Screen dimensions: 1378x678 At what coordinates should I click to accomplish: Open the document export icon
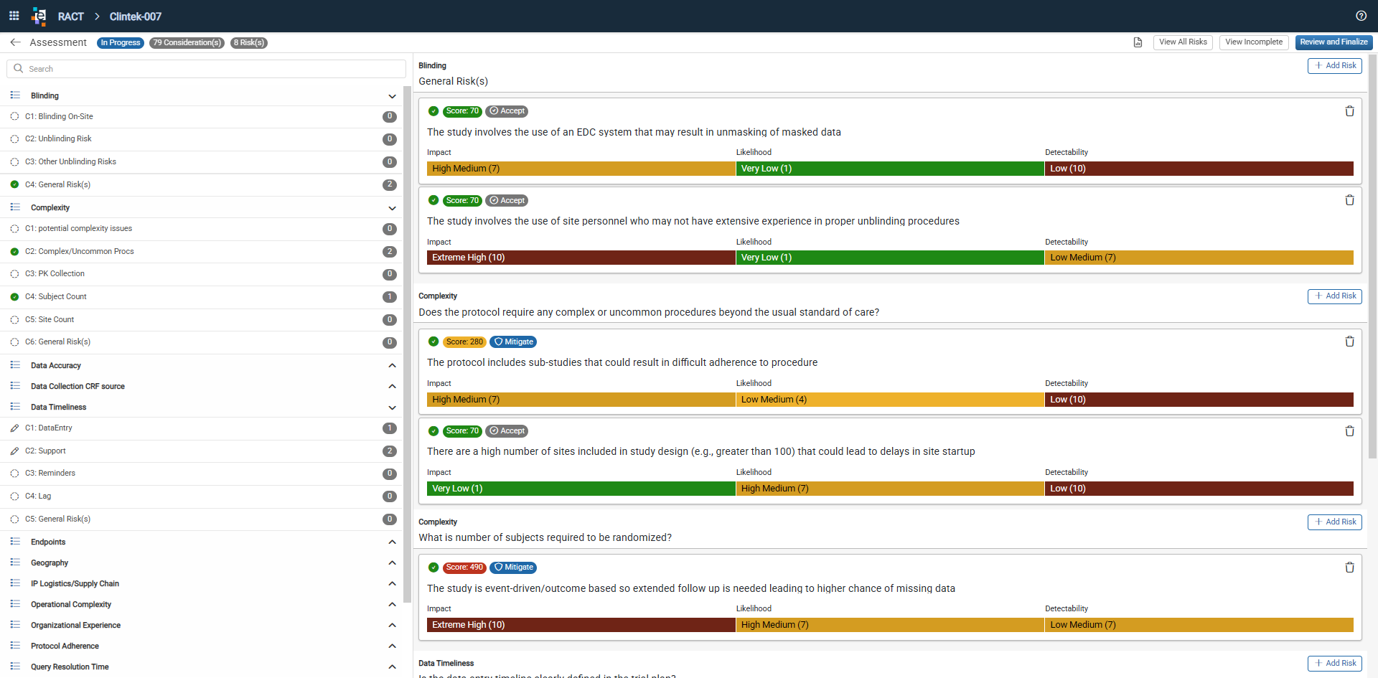(x=1138, y=42)
